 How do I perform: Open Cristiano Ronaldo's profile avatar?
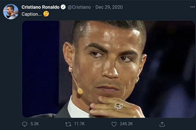[x=11, y=12]
